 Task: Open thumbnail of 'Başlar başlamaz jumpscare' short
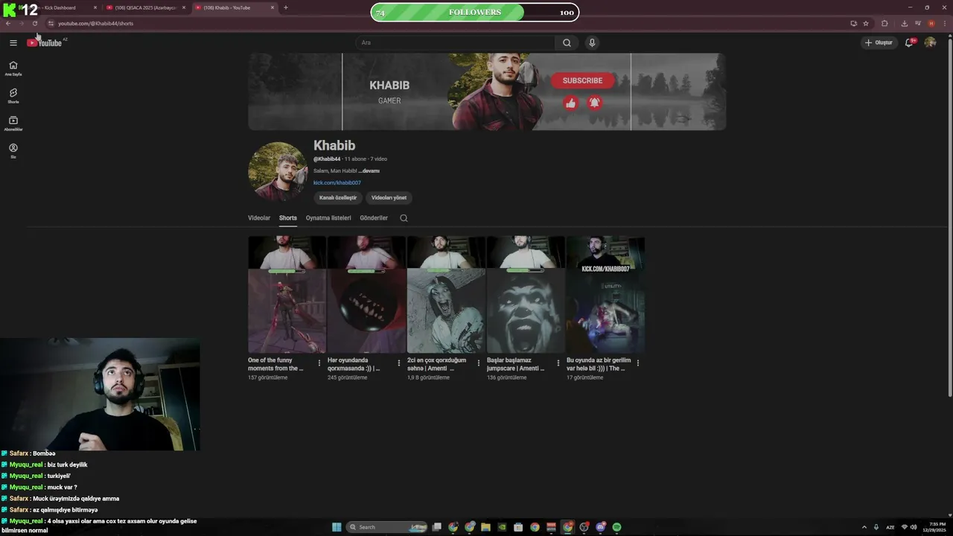coord(526,295)
